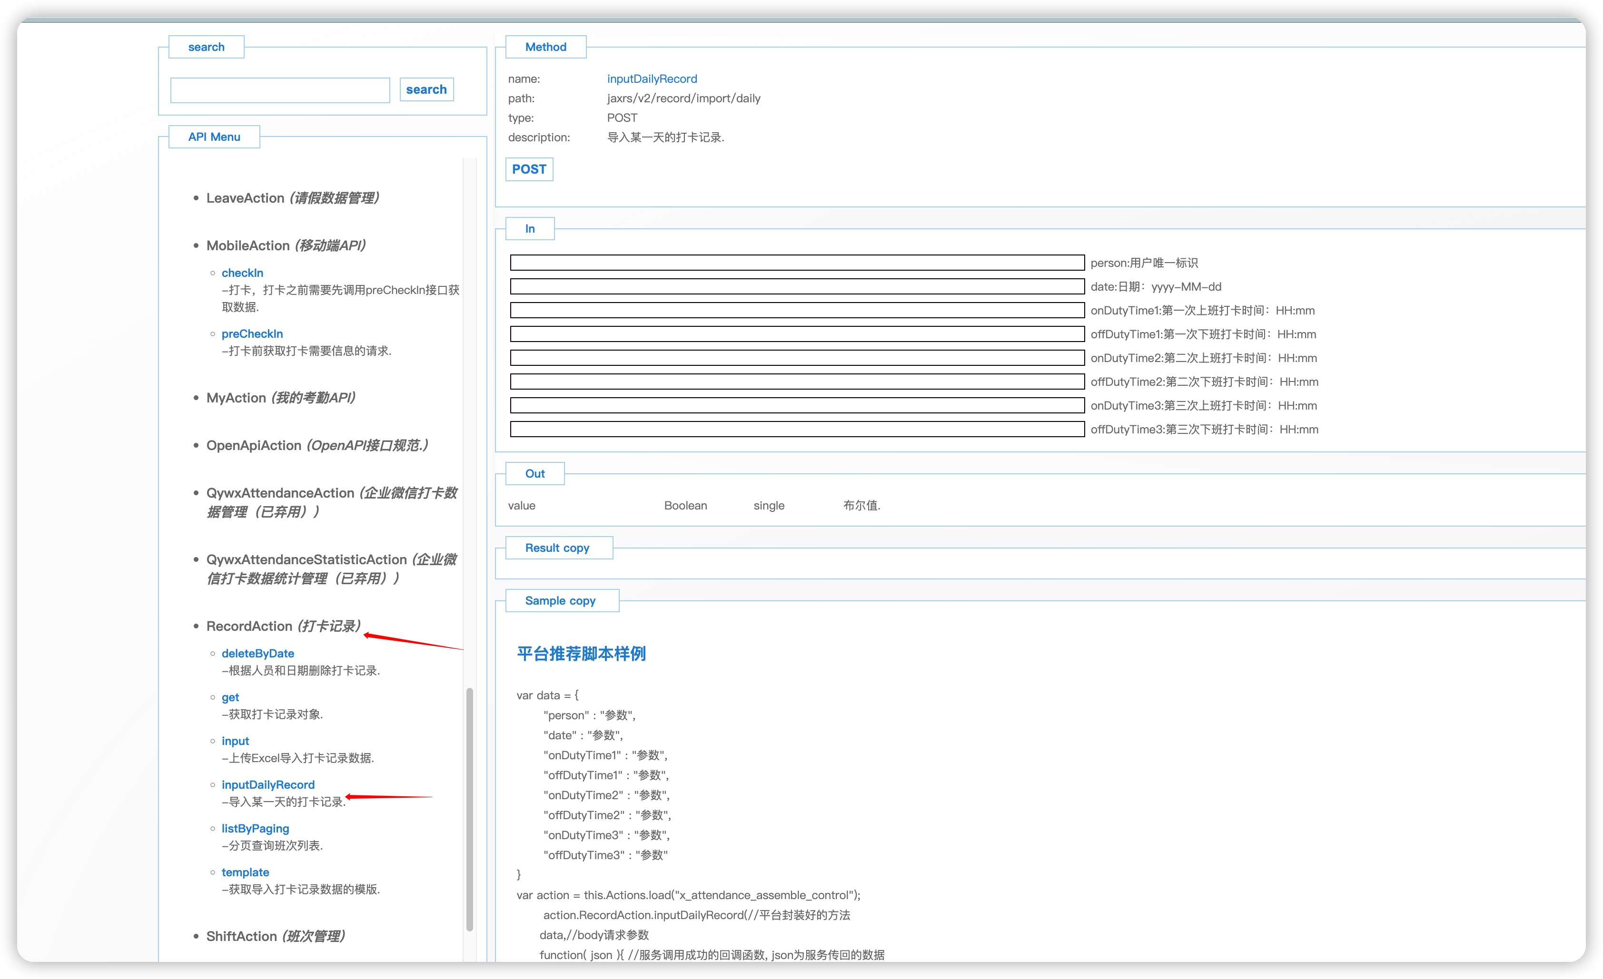Open the get API link
Image resolution: width=1603 pixels, height=979 pixels.
230,697
